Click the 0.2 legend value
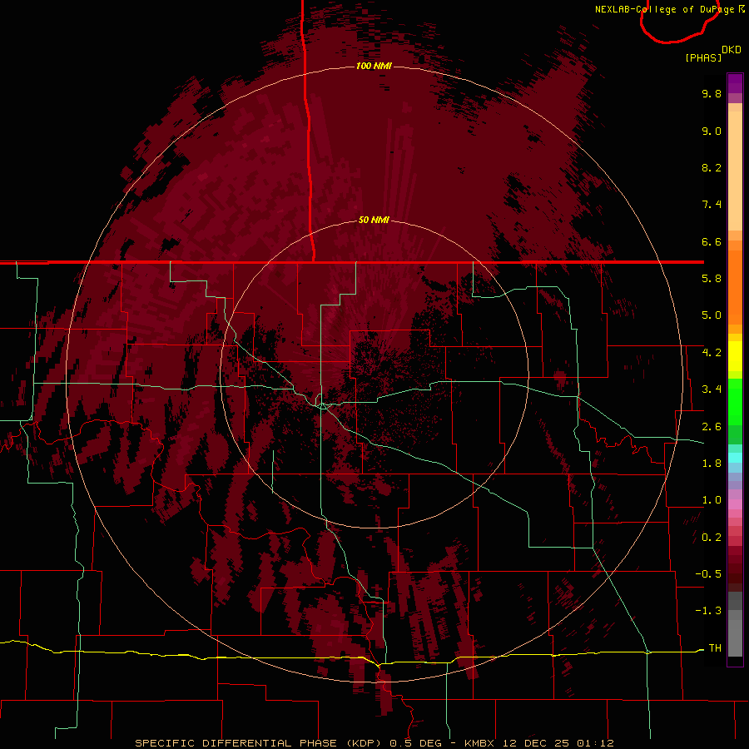Screen dimensions: 749x749 [x=712, y=538]
